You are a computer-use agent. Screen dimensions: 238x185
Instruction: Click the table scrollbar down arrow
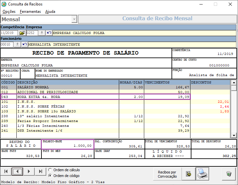(234, 135)
